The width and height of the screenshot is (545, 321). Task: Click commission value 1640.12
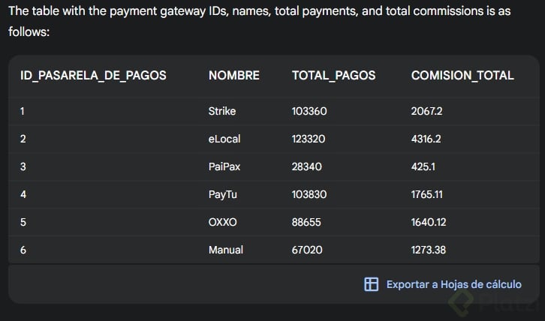coord(428,222)
